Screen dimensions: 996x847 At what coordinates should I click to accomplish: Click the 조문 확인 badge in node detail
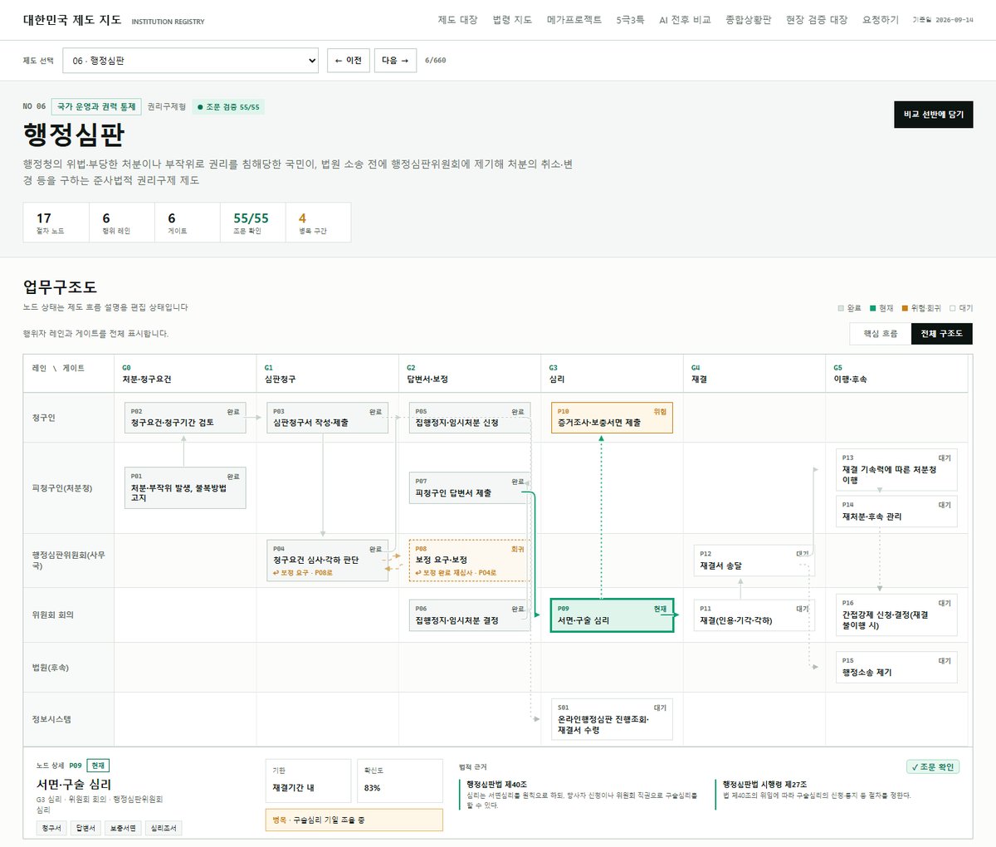click(933, 767)
